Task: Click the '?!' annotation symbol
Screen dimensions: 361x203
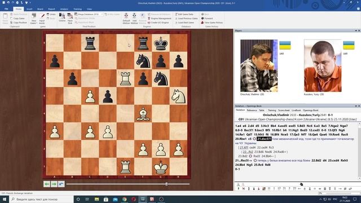Action: tap(284, 189)
